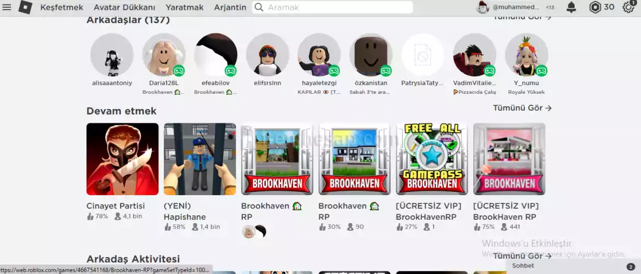Open the hamburger navigation menu
The height and width of the screenshot is (274, 641).
pos(7,7)
